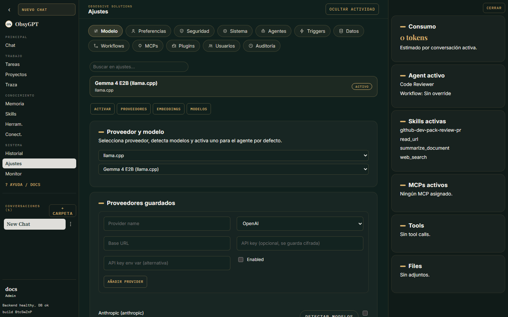Click the Cerrar button
The height and width of the screenshot is (317, 508).
pyautogui.click(x=494, y=8)
